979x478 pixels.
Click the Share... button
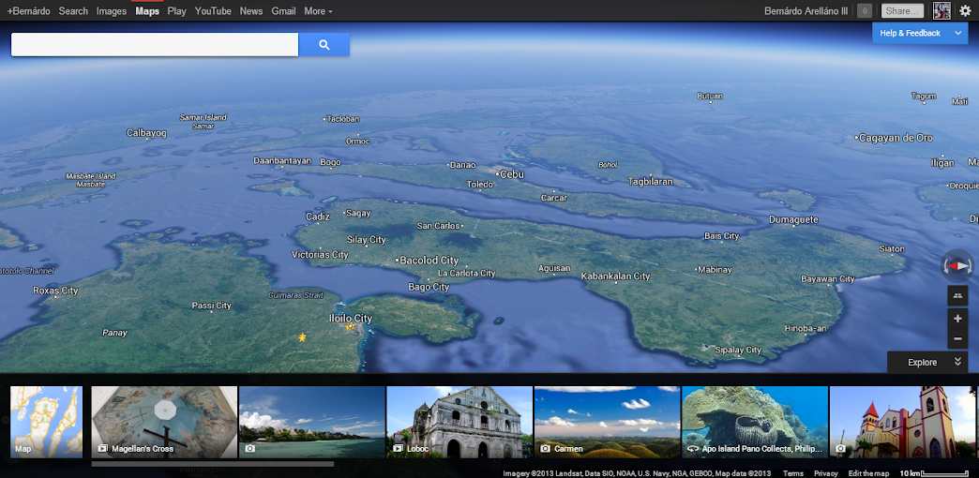coord(903,11)
